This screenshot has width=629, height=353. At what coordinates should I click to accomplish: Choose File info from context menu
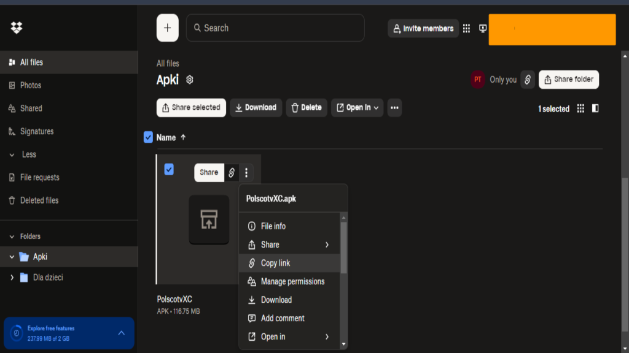[x=289, y=226]
